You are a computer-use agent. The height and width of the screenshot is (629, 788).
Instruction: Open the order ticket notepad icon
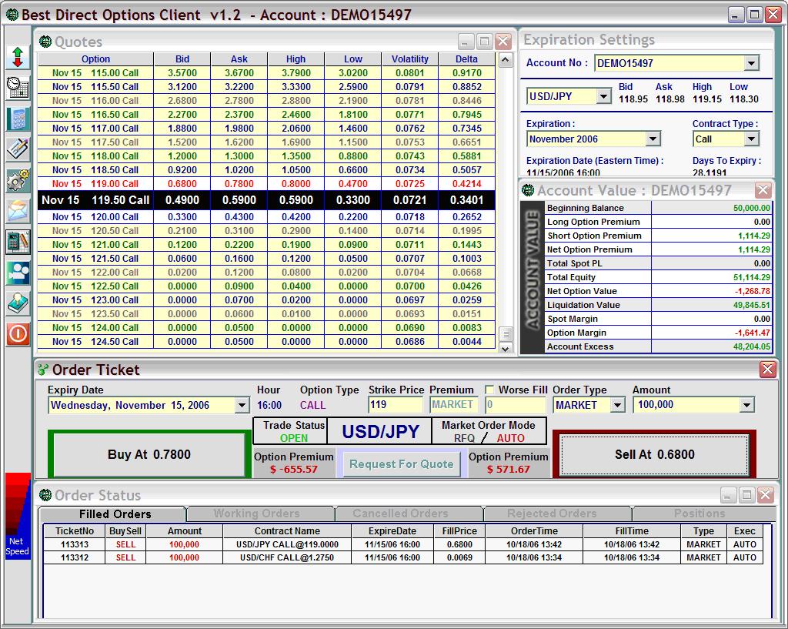coord(17,149)
